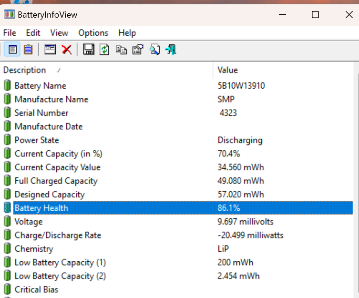Click the 57.020 mWh value
The image size is (359, 298).
click(241, 194)
